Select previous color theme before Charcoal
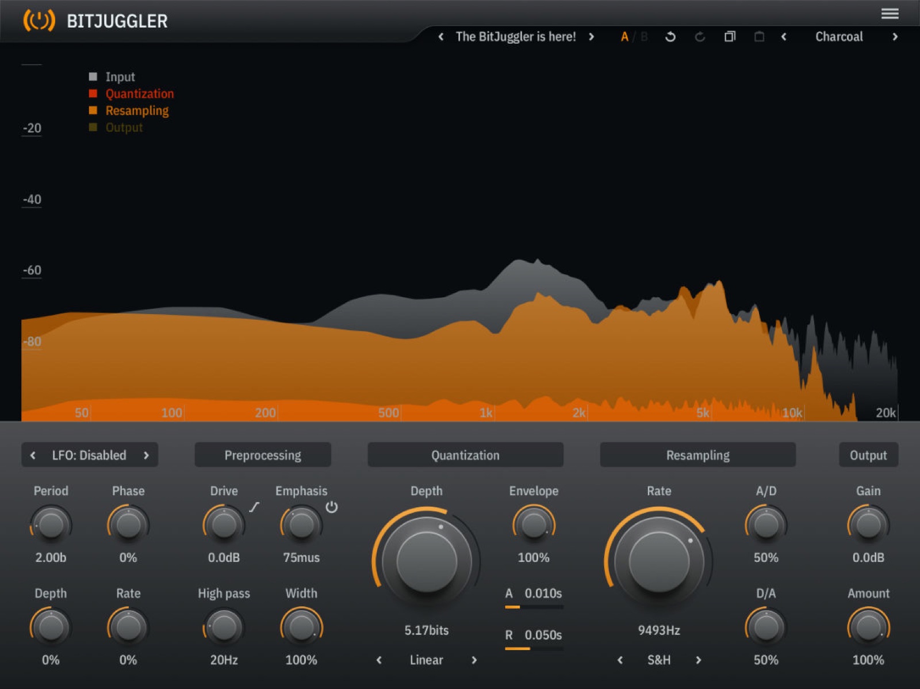Screen dimensions: 920x689 tap(784, 37)
